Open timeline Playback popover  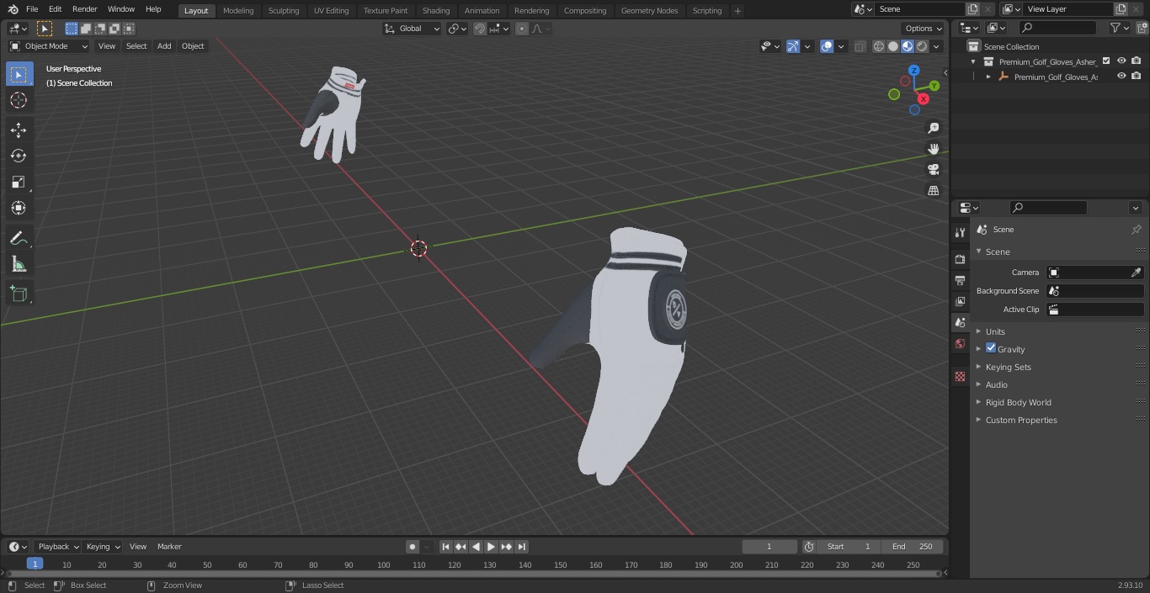coord(58,547)
